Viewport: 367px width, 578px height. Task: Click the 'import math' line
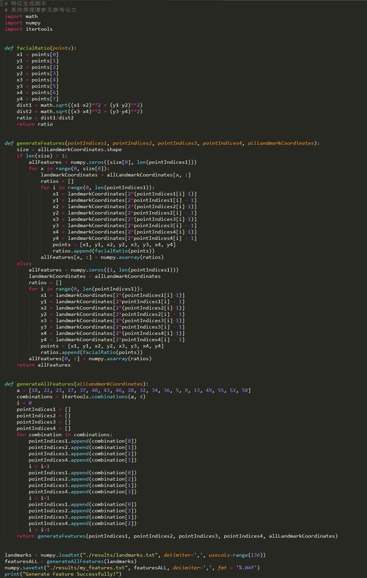tap(21, 16)
